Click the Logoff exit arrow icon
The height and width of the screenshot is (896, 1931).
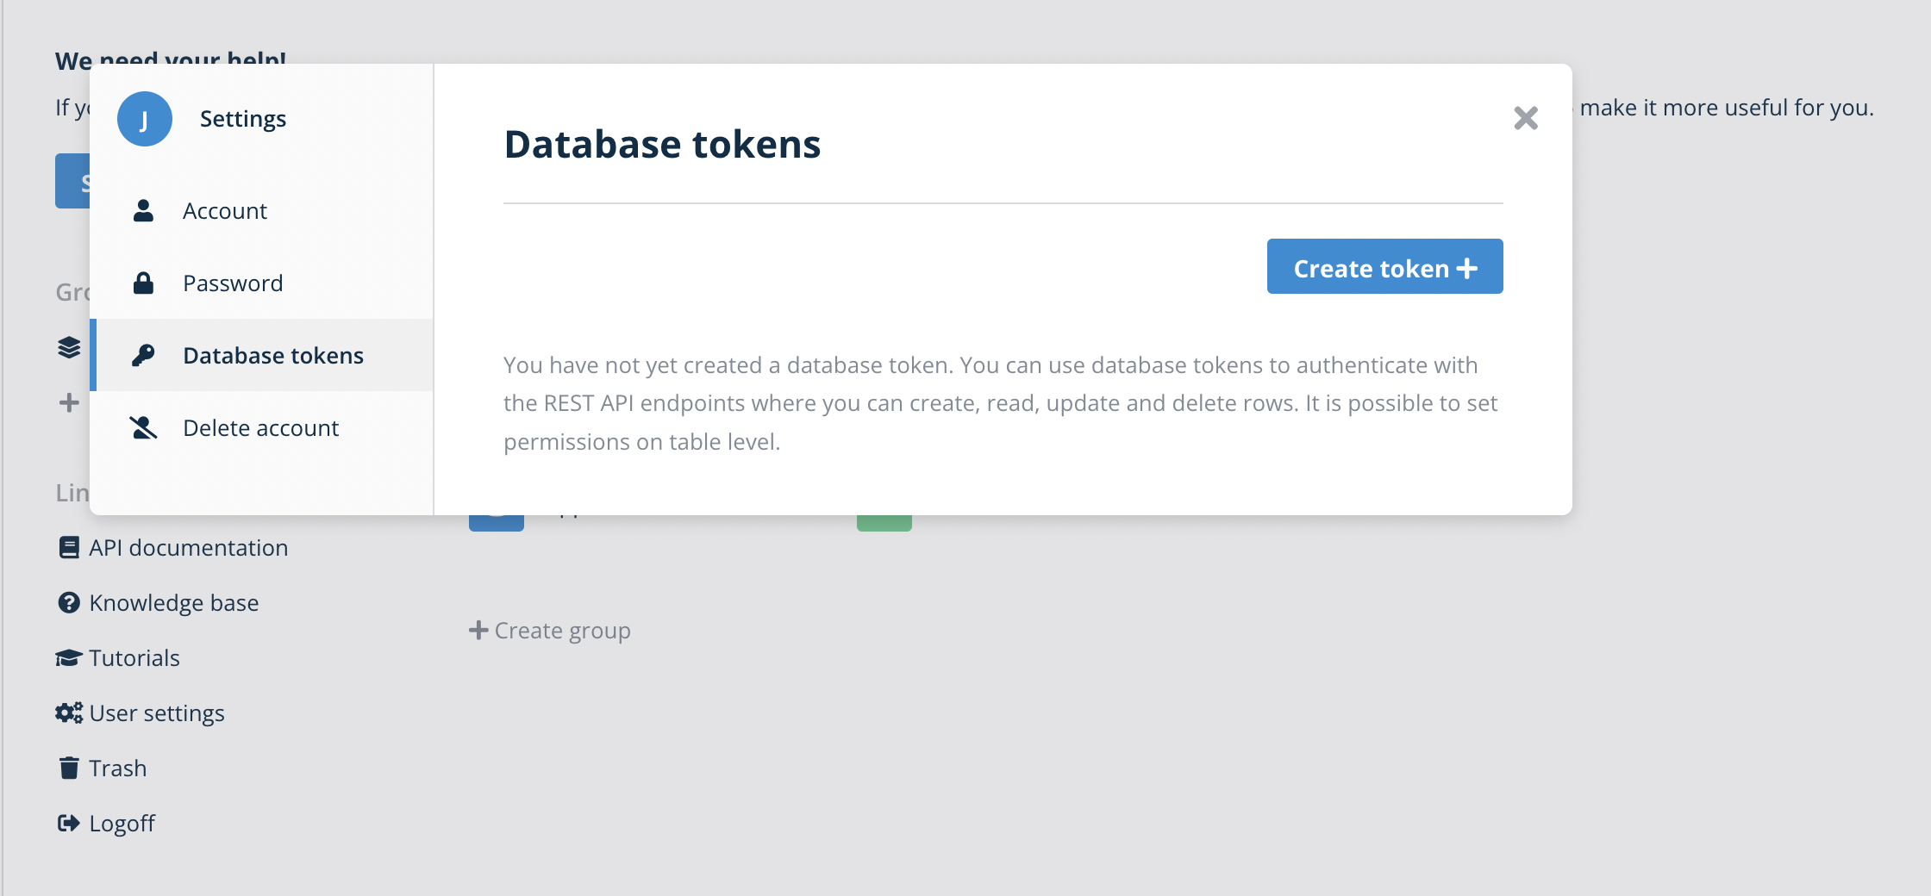(x=69, y=824)
